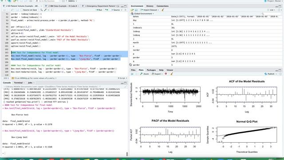
Task: Open the Project (None) dropdown
Action: (273, 1)
